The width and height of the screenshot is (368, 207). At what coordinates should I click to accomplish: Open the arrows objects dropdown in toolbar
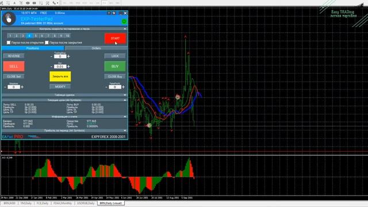[55, 3]
